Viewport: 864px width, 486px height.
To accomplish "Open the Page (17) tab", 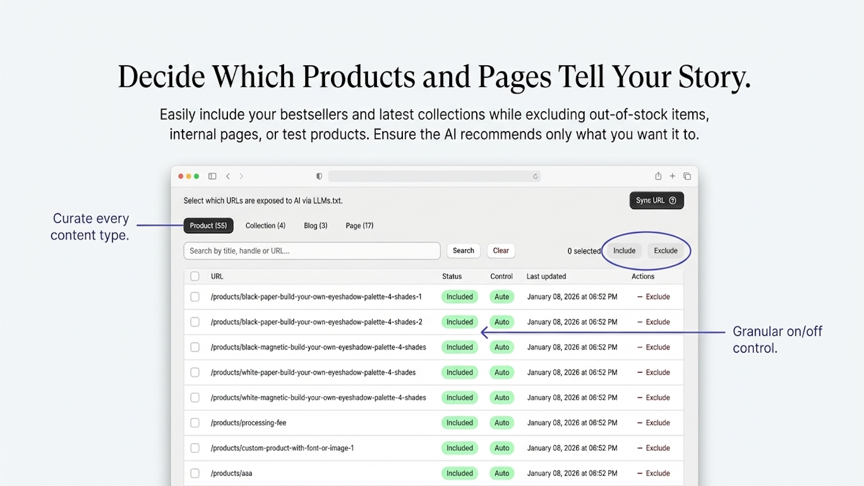I will pyautogui.click(x=359, y=225).
